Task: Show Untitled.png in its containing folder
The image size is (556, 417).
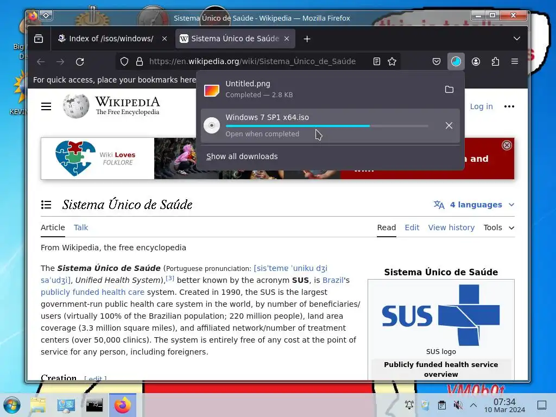Action: coord(449,90)
